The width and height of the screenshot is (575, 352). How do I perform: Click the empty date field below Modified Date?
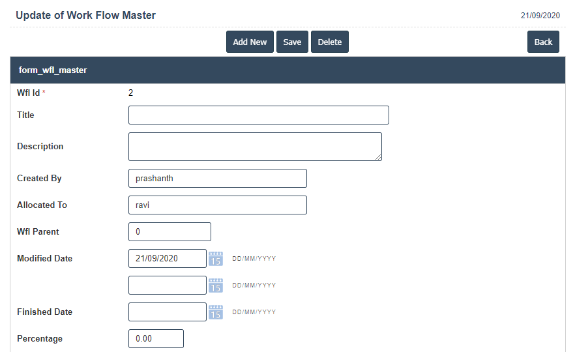point(168,286)
